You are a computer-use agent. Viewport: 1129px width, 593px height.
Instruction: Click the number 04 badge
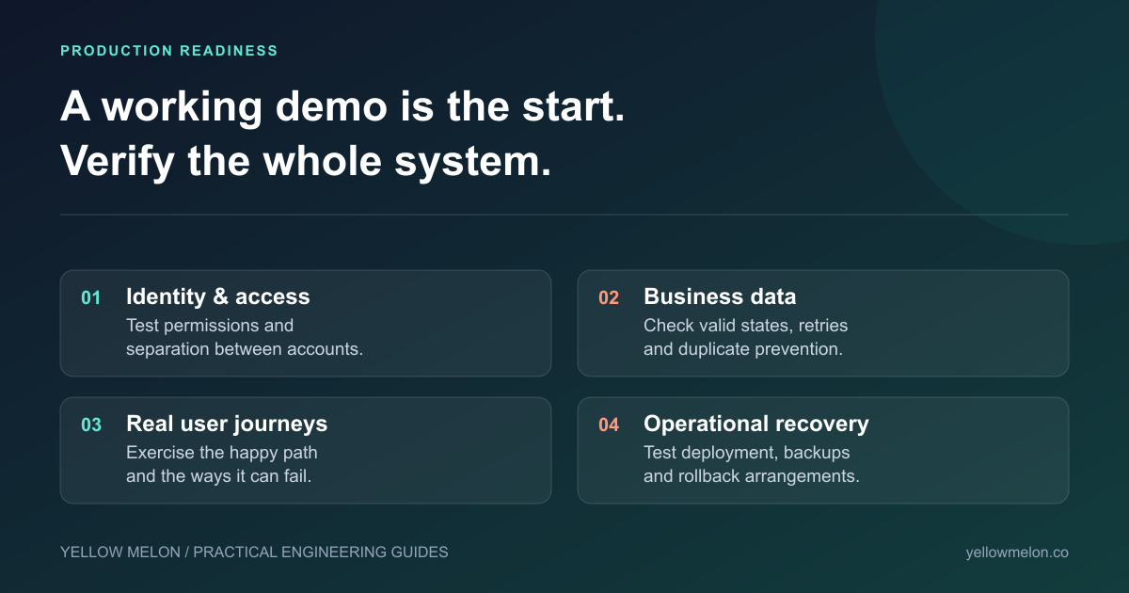click(609, 425)
